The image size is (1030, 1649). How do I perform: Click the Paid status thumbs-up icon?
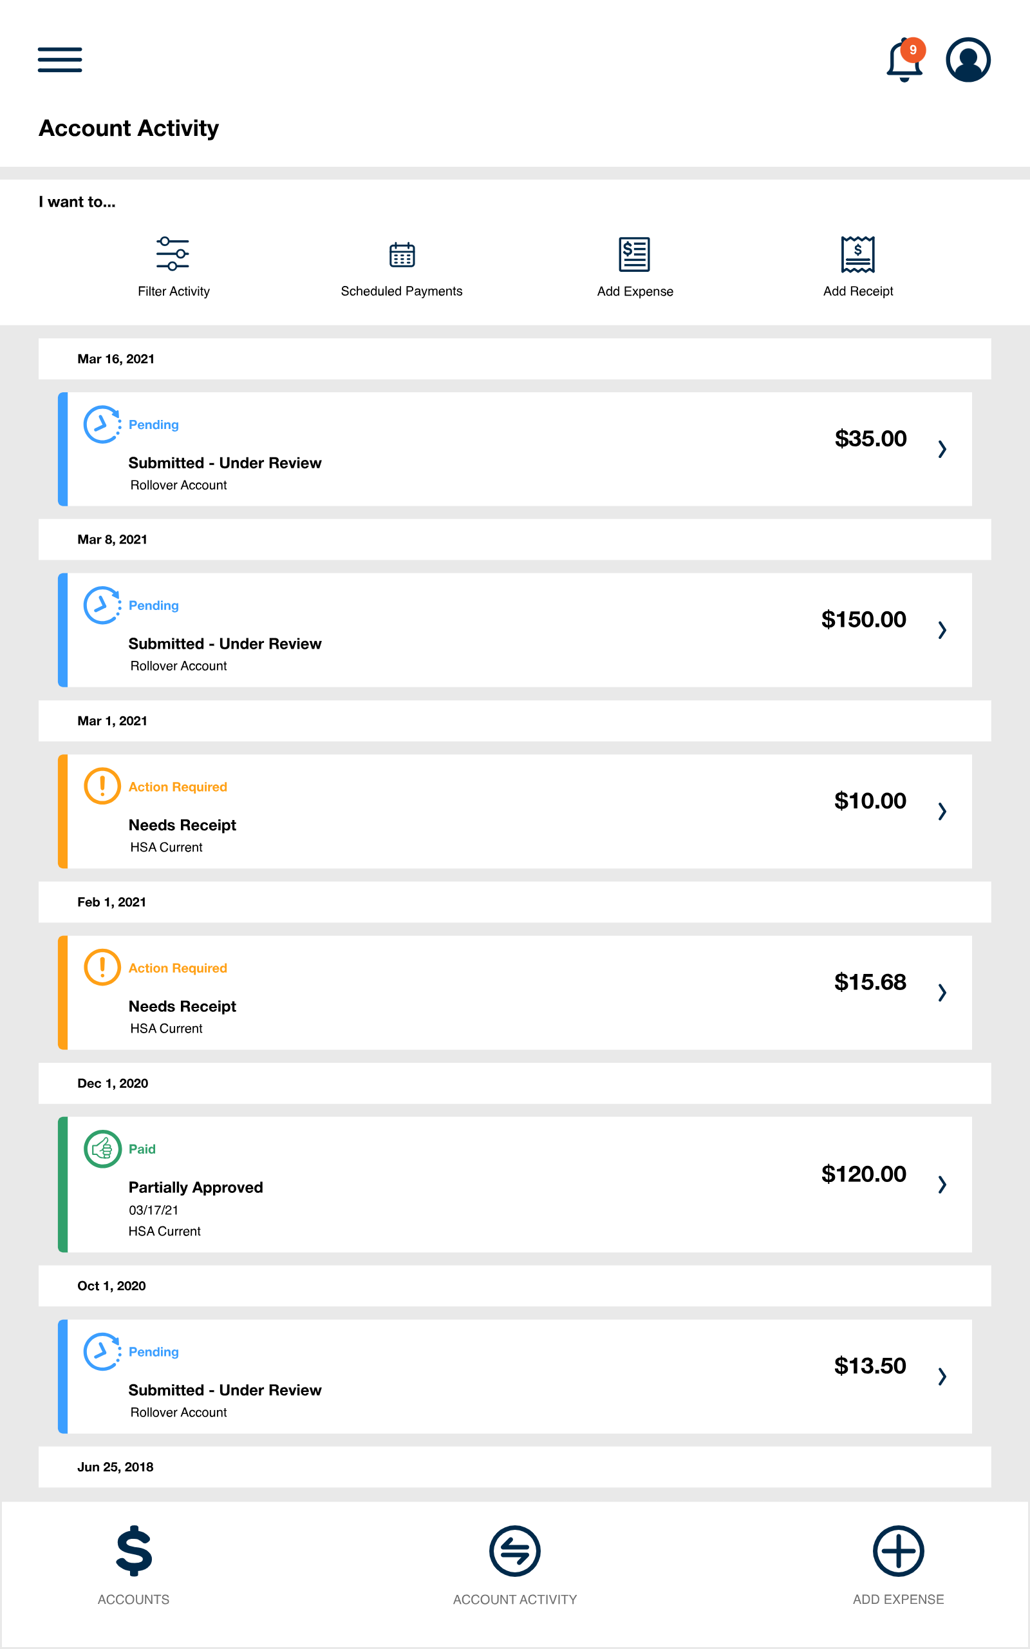[x=102, y=1149]
